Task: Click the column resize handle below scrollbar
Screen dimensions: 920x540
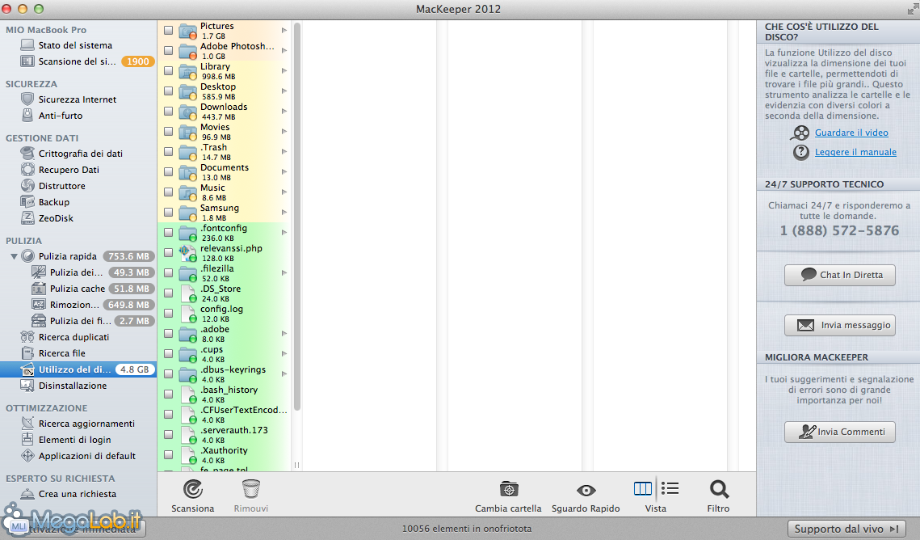Action: [297, 465]
